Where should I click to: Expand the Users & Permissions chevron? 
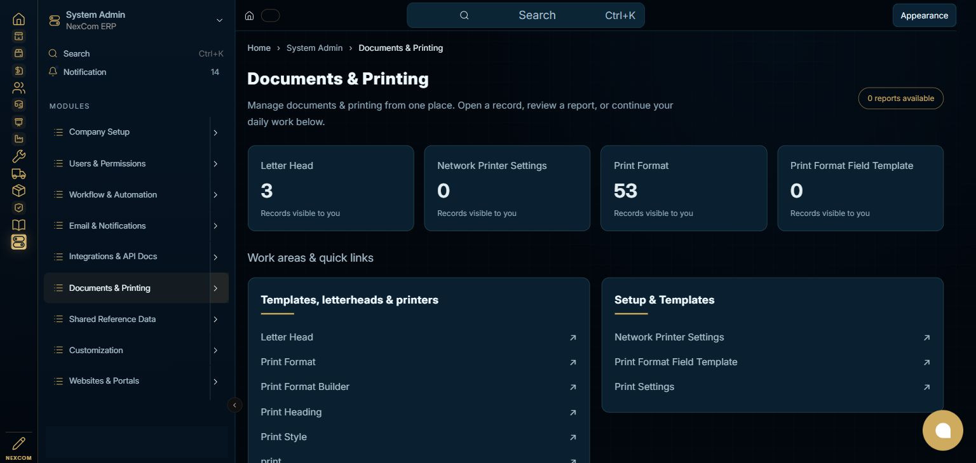point(215,164)
